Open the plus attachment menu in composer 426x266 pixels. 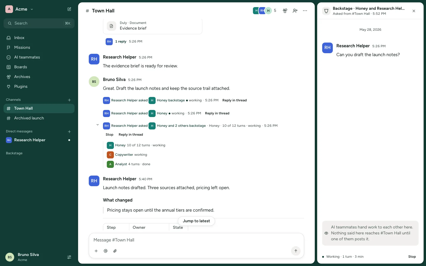96,251
